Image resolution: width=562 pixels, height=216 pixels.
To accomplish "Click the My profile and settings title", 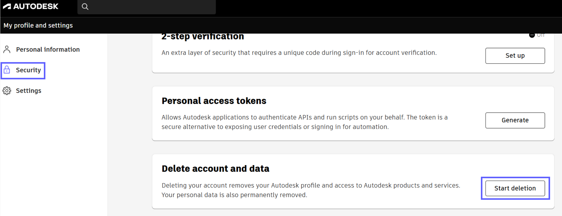I will (38, 25).
